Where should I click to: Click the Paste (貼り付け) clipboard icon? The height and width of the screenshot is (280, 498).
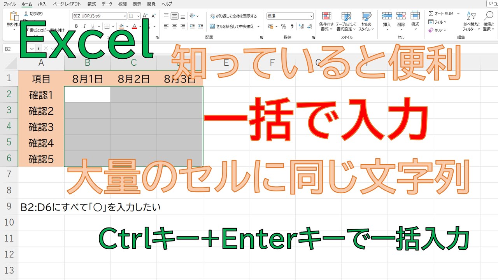(x=14, y=16)
